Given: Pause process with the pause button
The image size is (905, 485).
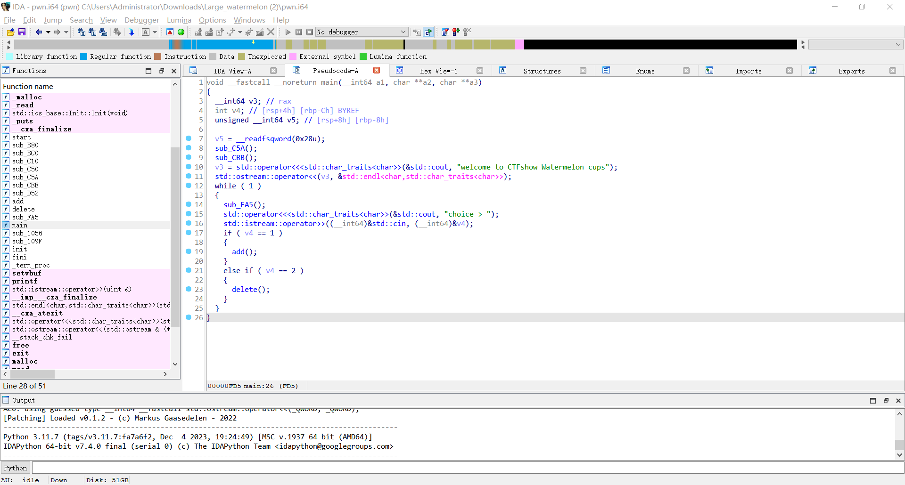Looking at the screenshot, I should [x=299, y=32].
